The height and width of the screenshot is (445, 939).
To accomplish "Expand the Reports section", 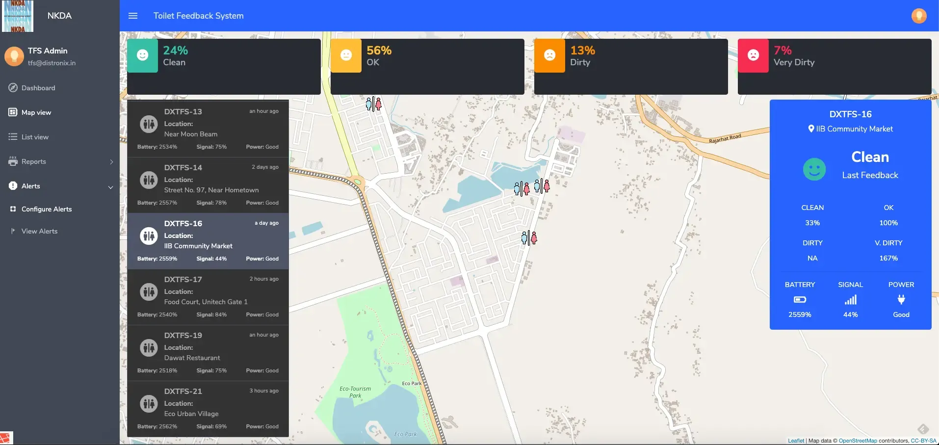I will point(111,161).
